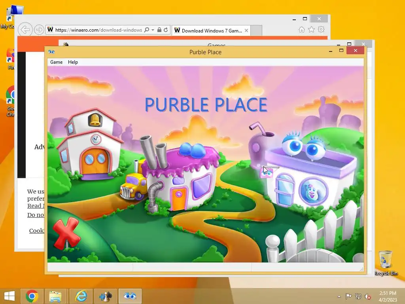Viewport: 405px width, 304px height.
Task: Open the Help menu in Purble Place
Action: pyautogui.click(x=73, y=62)
